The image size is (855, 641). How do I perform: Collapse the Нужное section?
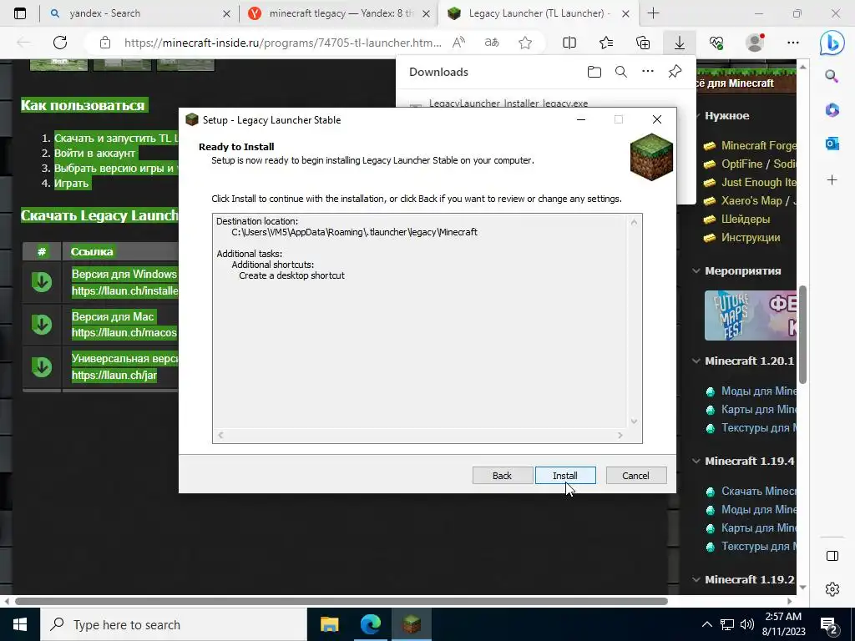pyautogui.click(x=697, y=115)
